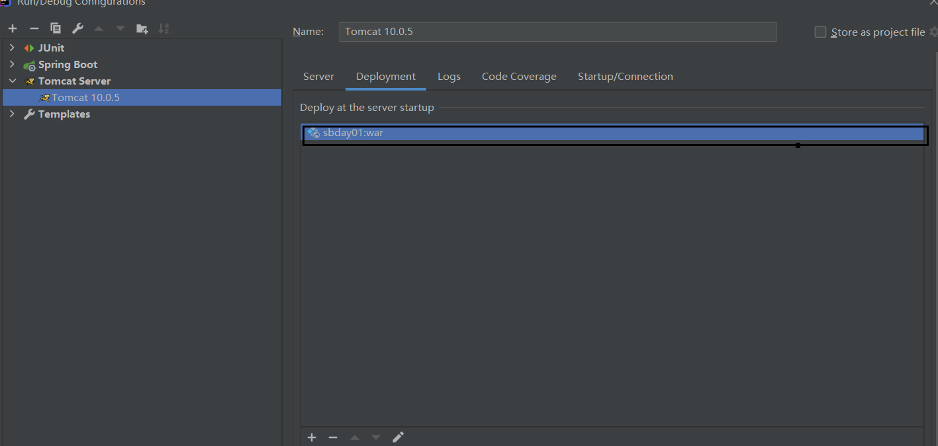The width and height of the screenshot is (938, 446).
Task: Enable Store as project file checkbox
Action: (820, 32)
